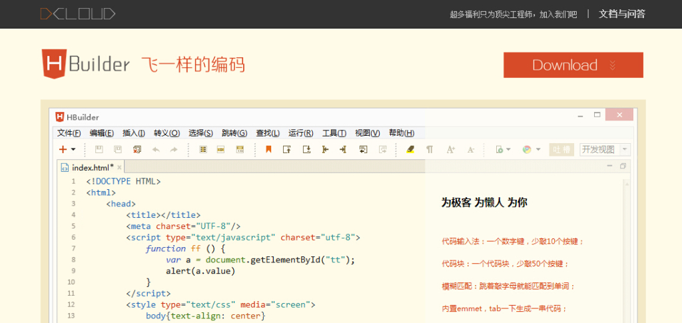The width and height of the screenshot is (682, 323).
Task: Click the A- decrease font size icon
Action: coord(471,150)
